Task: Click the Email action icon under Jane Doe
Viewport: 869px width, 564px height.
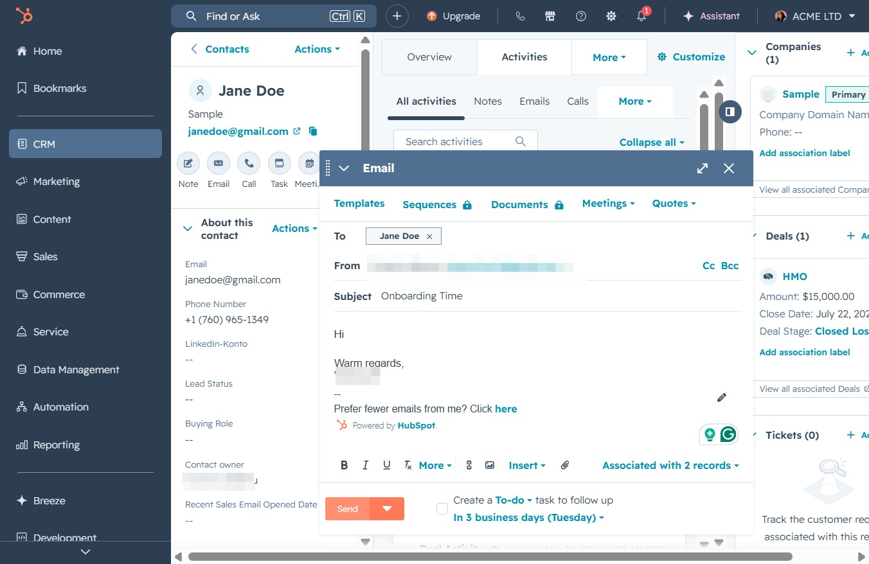Action: click(219, 163)
